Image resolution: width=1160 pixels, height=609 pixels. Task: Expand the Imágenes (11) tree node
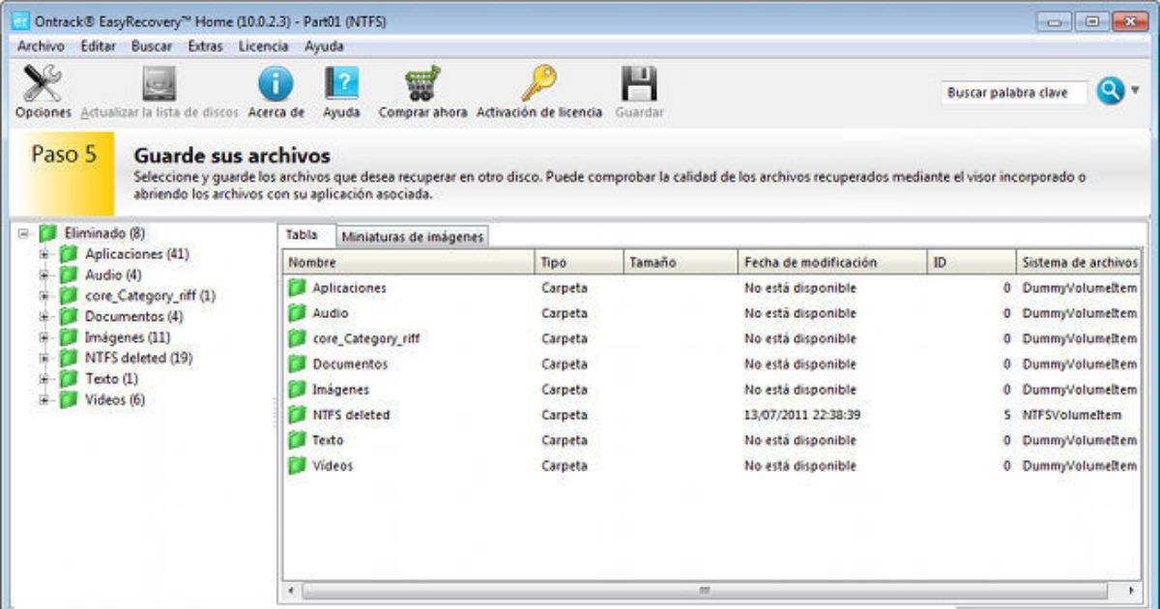click(x=43, y=337)
